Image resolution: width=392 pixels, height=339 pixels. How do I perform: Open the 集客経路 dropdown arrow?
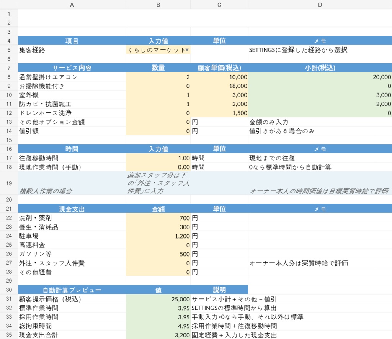(187, 50)
